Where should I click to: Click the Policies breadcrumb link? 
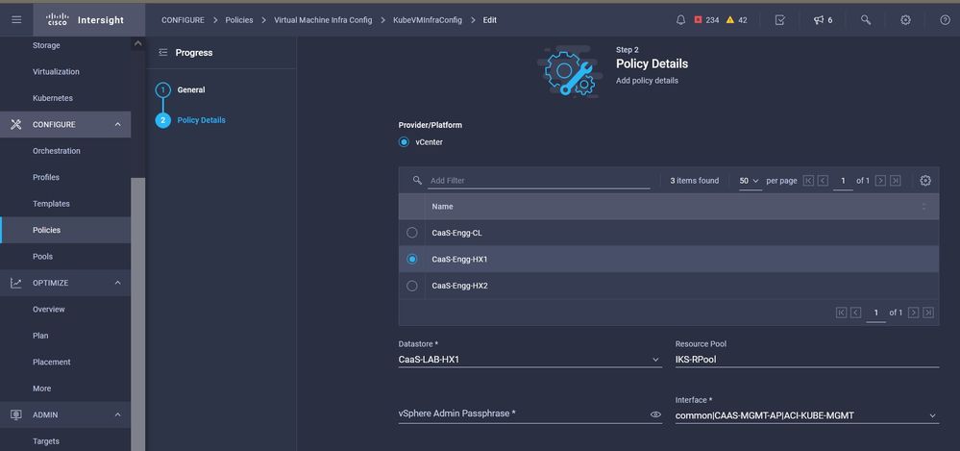pyautogui.click(x=239, y=20)
